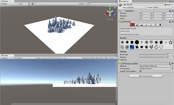Viewport: 174px width, 105px height.
Task: Toggle scene lighting sun icon
Action: point(25,4)
